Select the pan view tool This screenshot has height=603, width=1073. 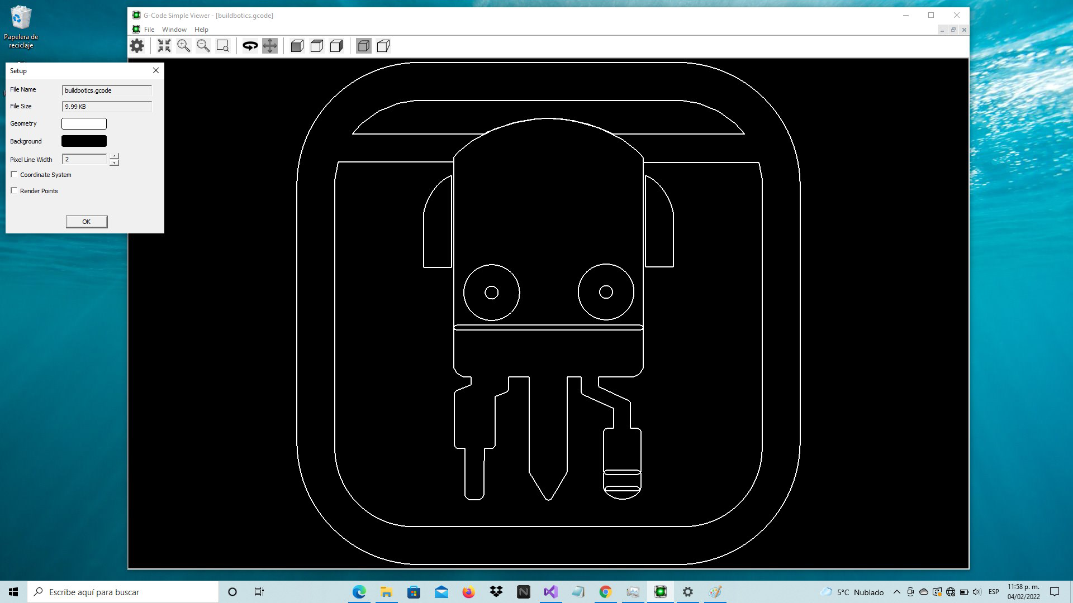tap(270, 46)
